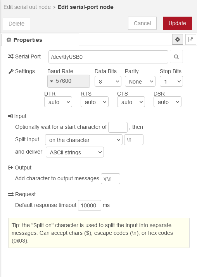The width and height of the screenshot is (197, 277).
Task: Click the Edit serial-port node title text
Action: coord(86,7)
